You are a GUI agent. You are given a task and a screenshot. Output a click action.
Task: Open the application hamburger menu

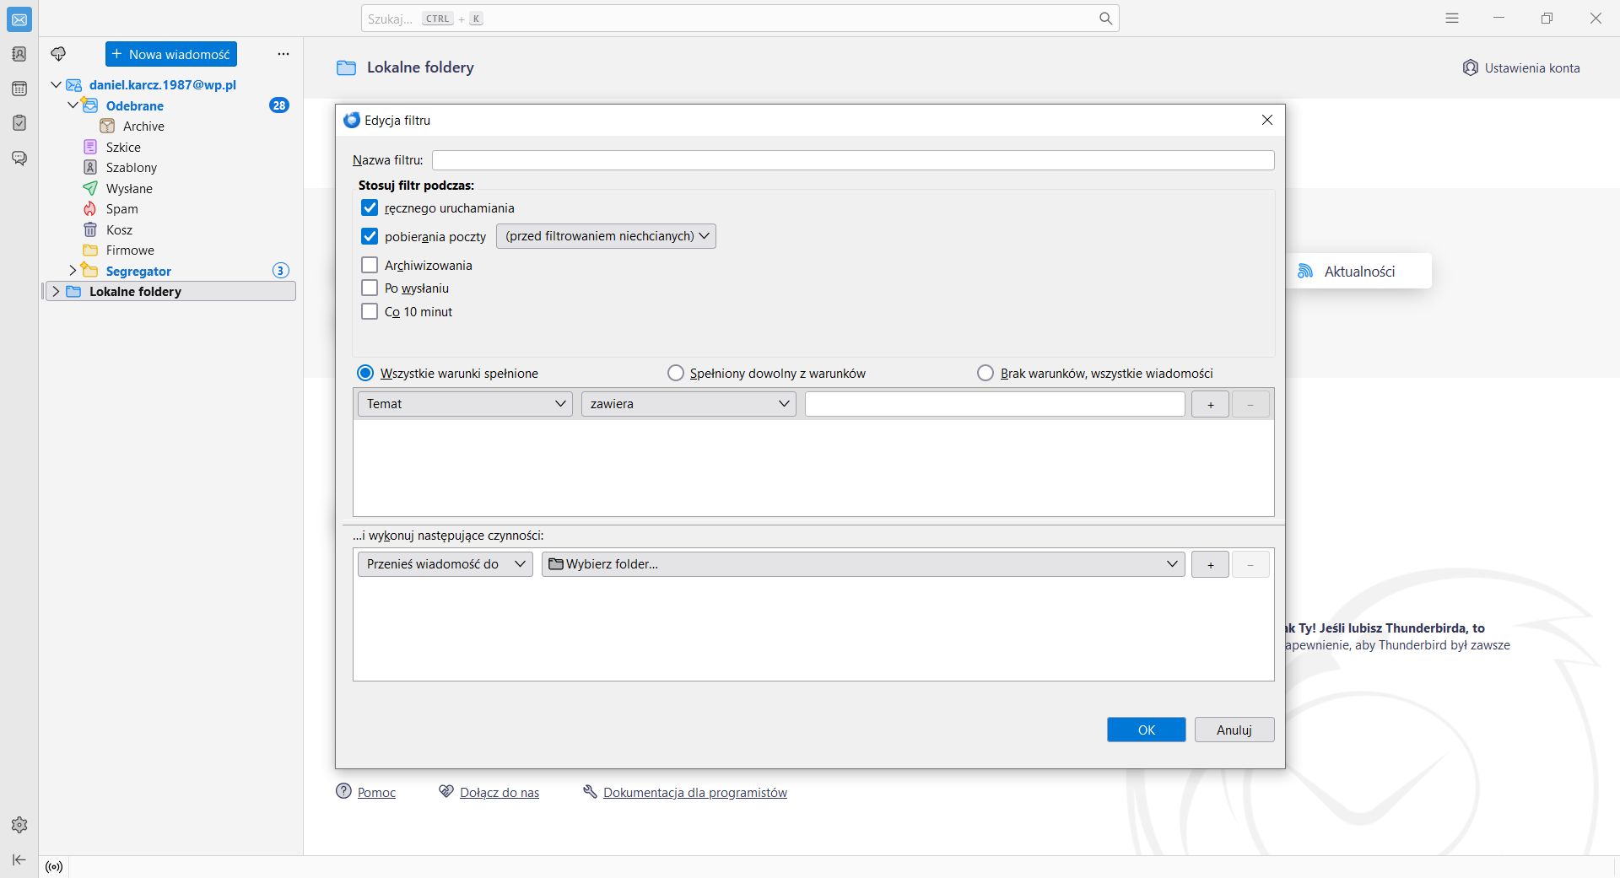[1452, 18]
